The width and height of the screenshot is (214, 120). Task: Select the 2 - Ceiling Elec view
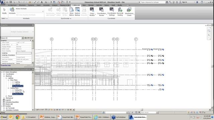[x=17, y=92]
